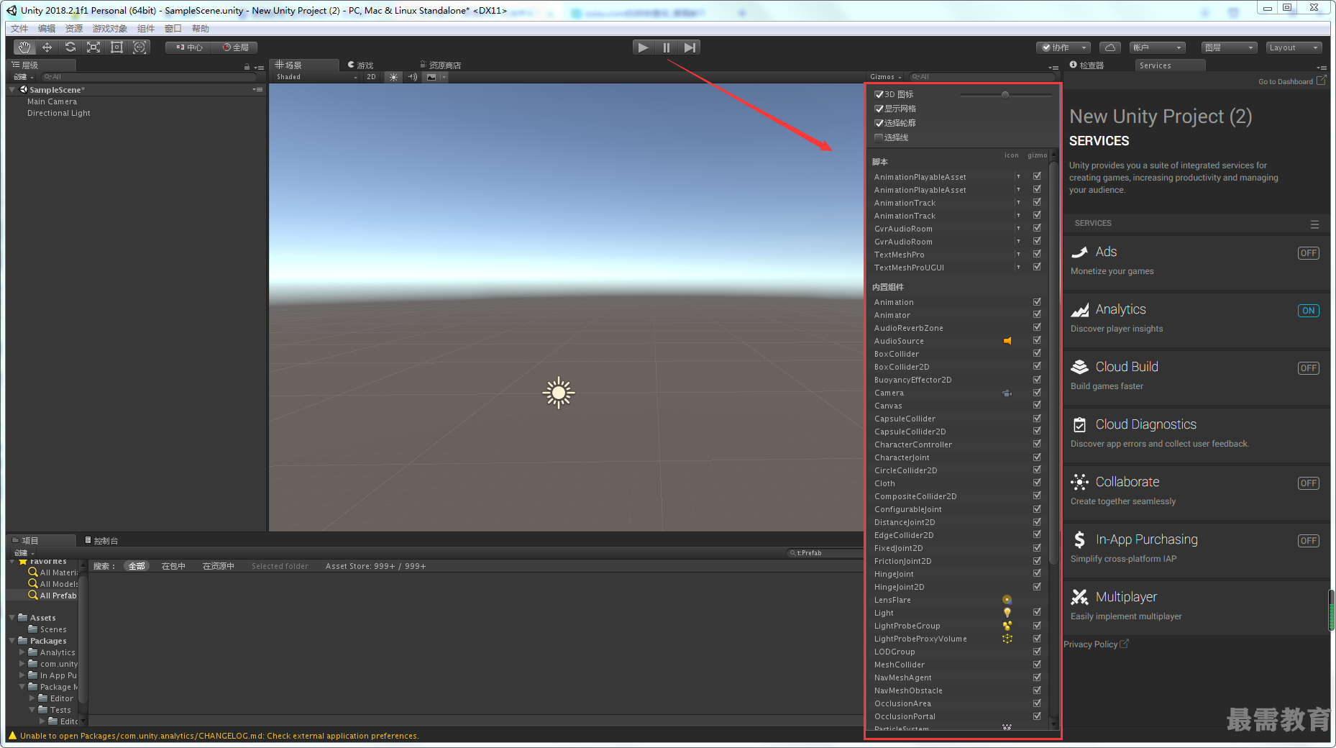Viewport: 1336px width, 748px height.
Task: Open TextMeshProUGUI icon dropdown arrow
Action: point(1018,268)
